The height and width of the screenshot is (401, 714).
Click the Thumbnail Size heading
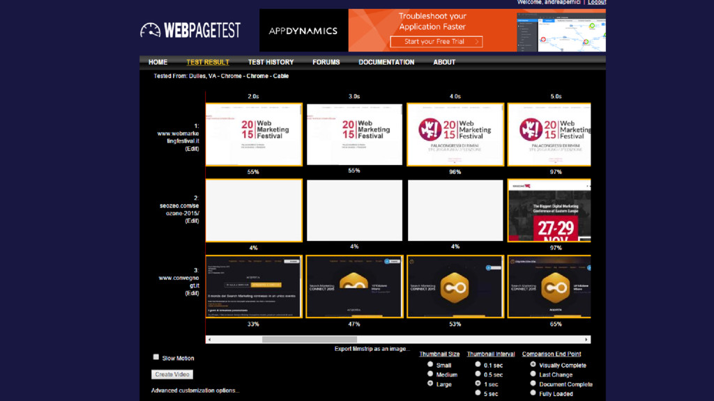coord(439,354)
